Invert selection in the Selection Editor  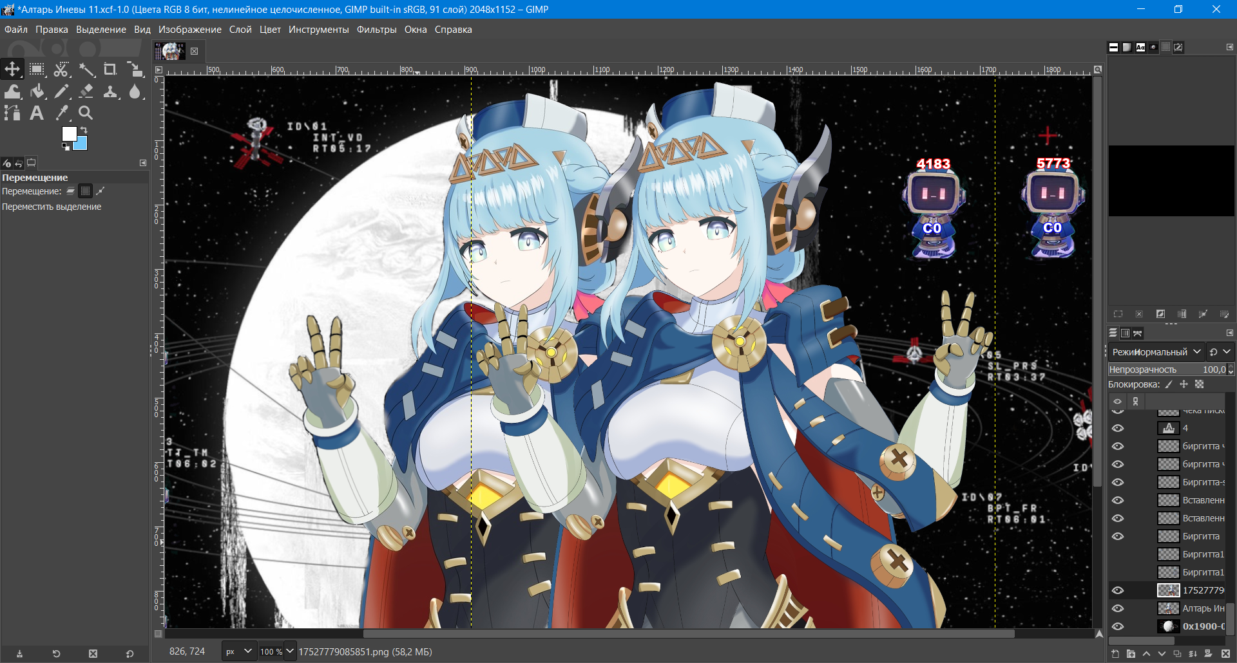click(x=1160, y=314)
